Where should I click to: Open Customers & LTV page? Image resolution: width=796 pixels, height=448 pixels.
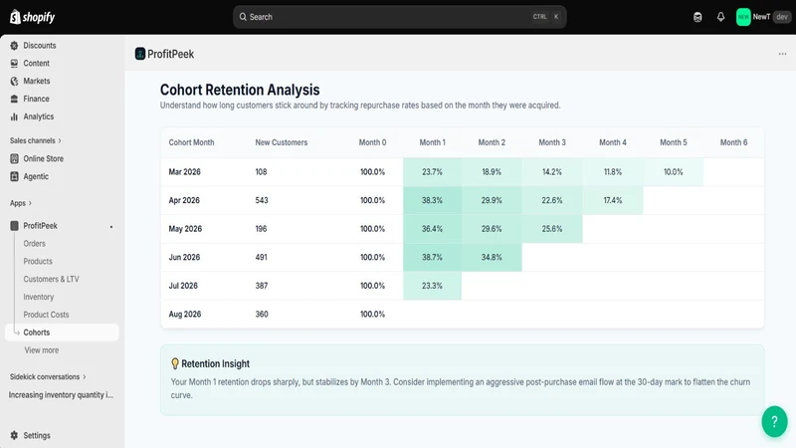pyautogui.click(x=52, y=279)
